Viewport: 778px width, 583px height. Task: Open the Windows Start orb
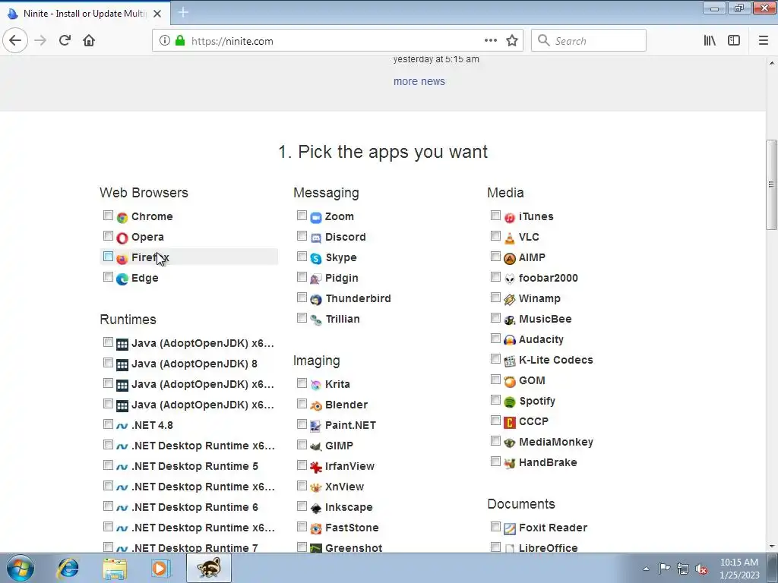coord(21,568)
